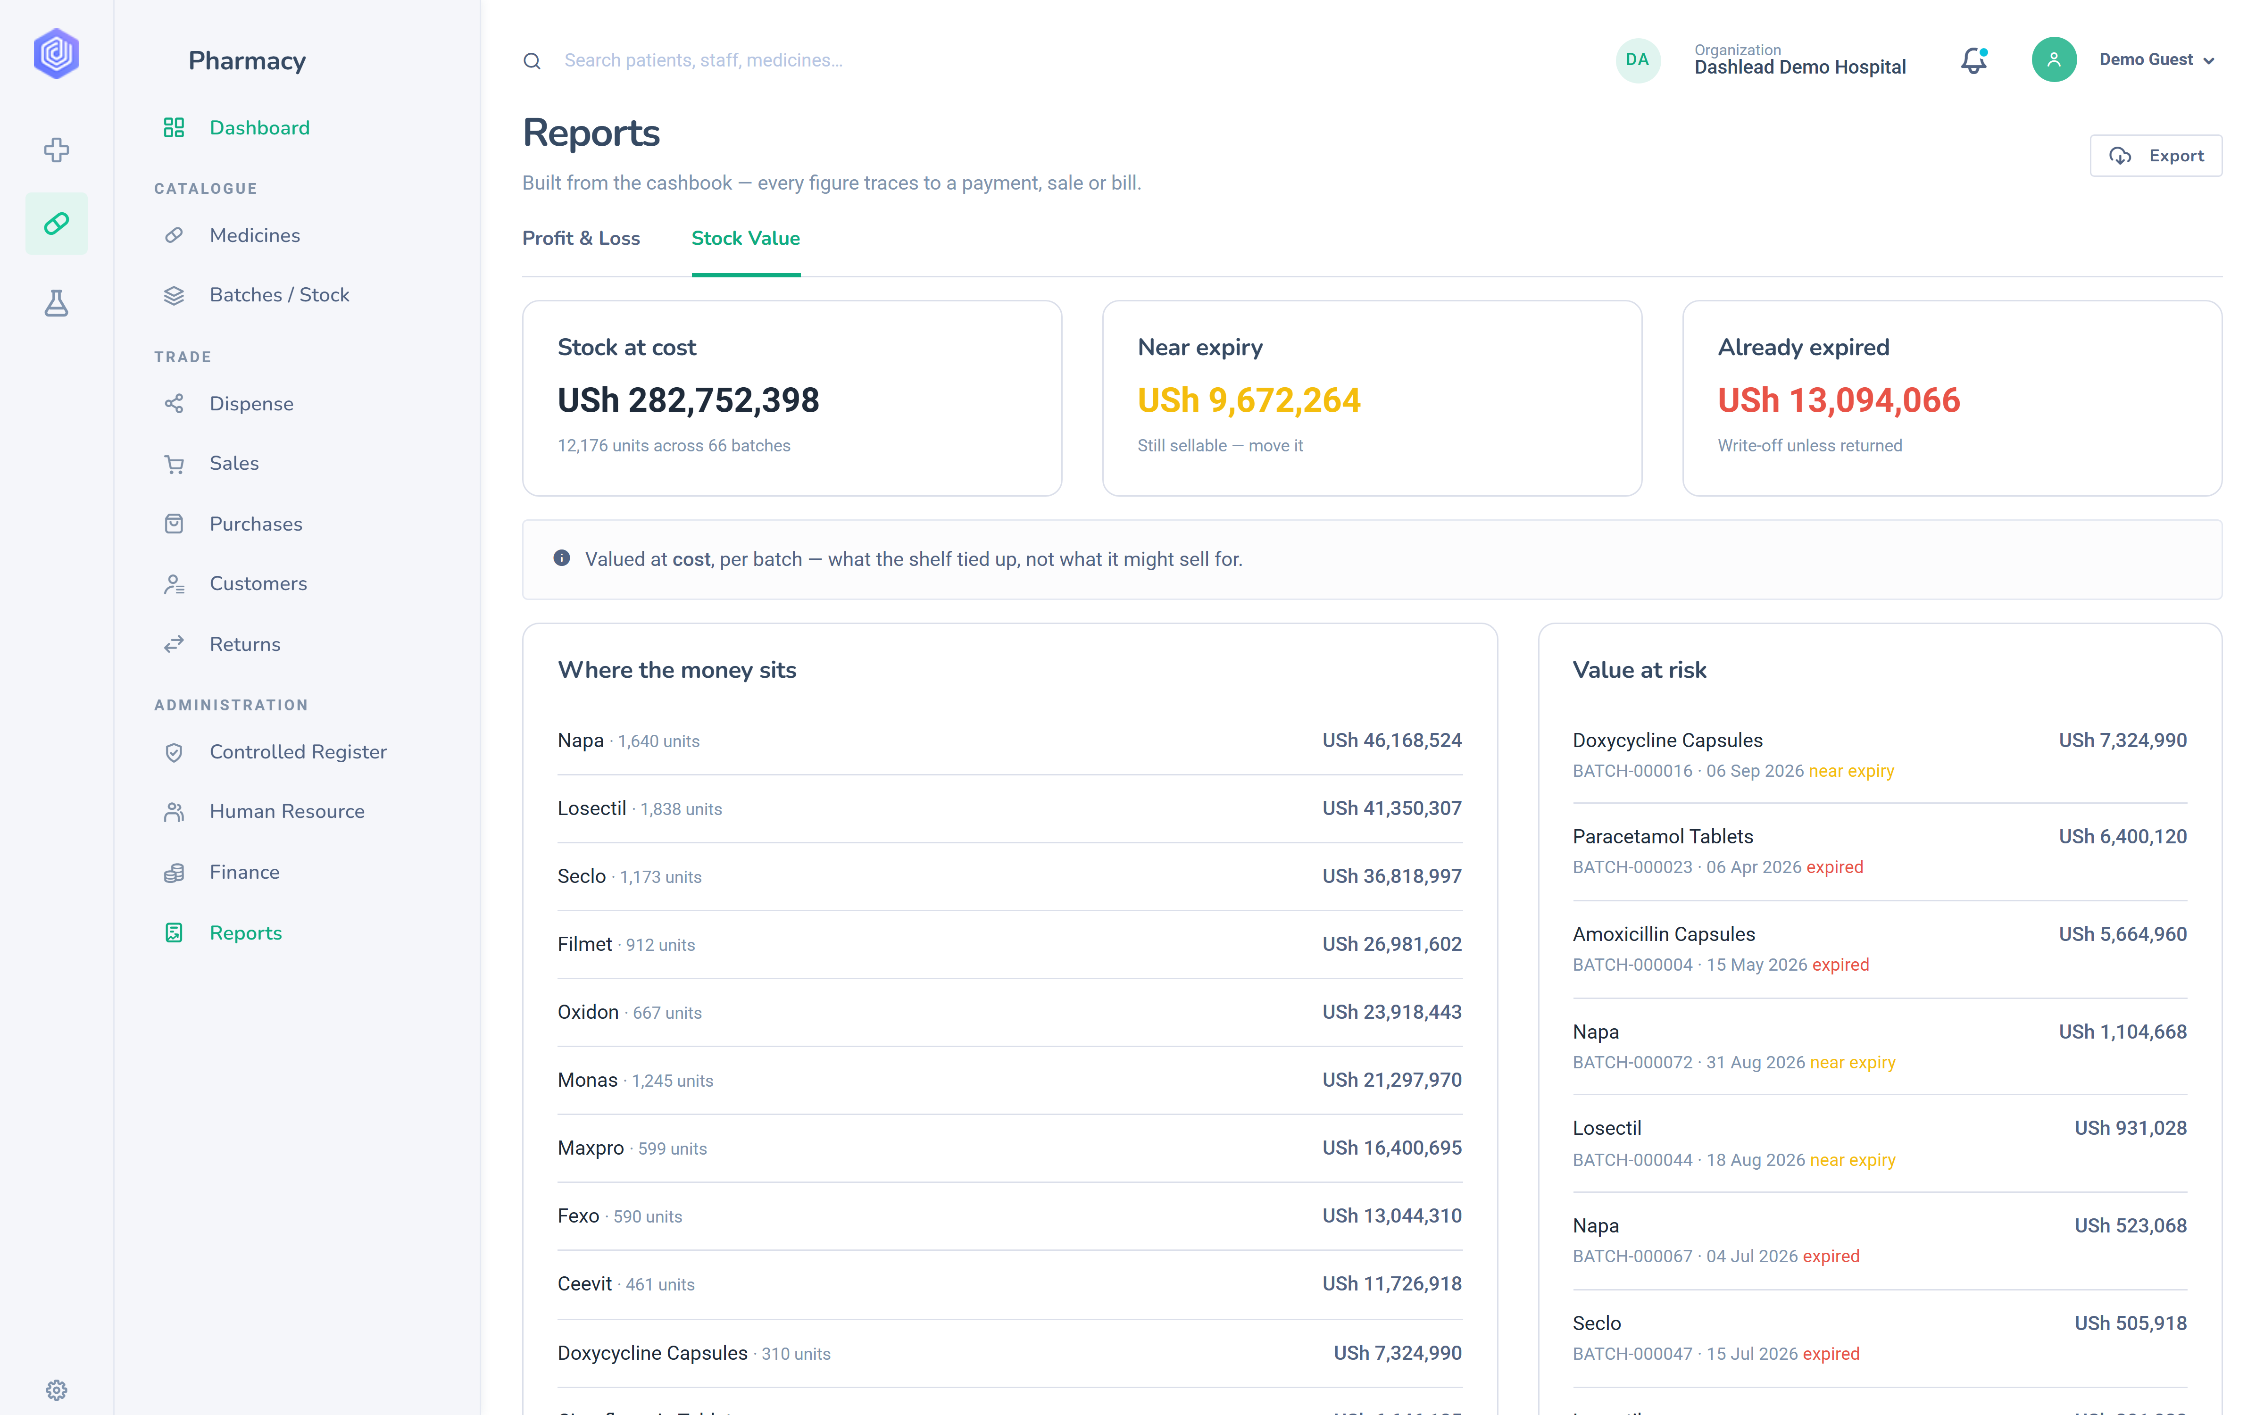2264x1415 pixels.
Task: Click the Dashlead hexagon logo
Action: coord(56,53)
